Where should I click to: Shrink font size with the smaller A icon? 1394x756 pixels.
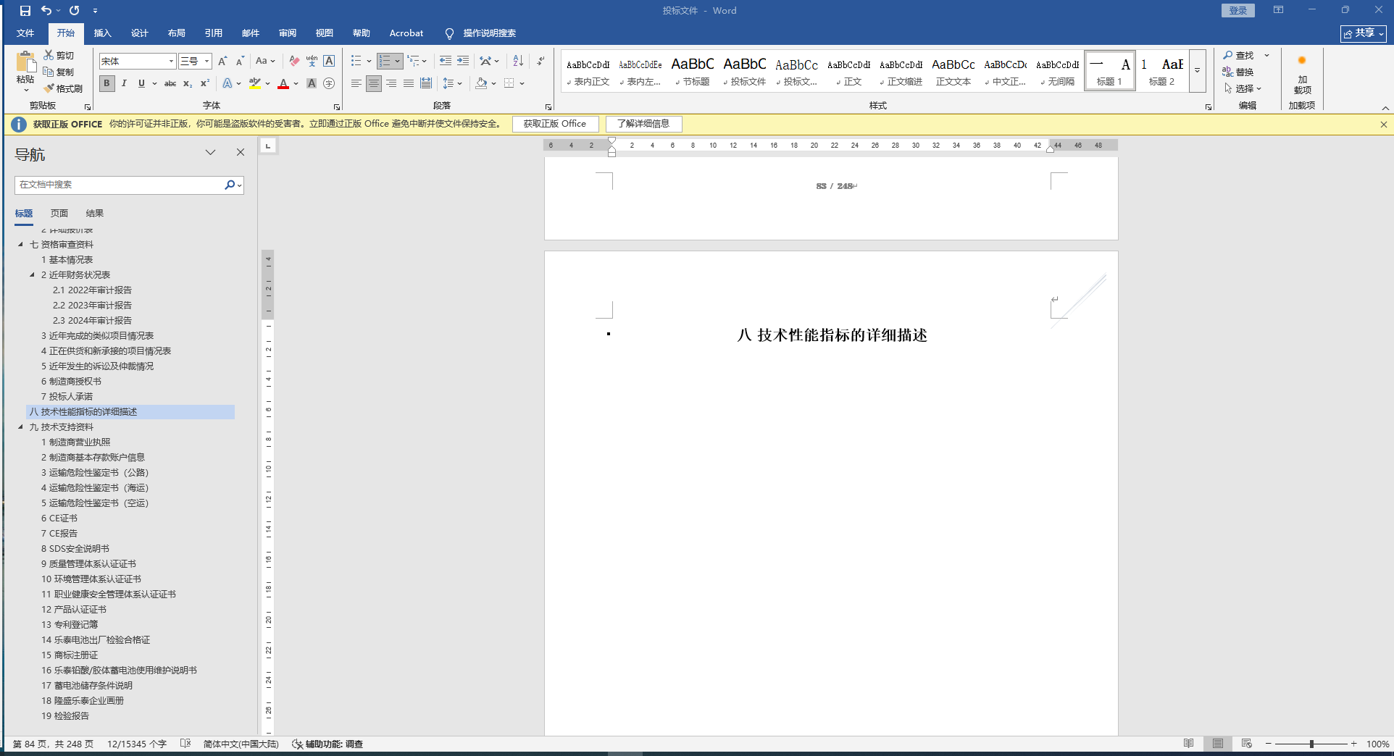(240, 62)
